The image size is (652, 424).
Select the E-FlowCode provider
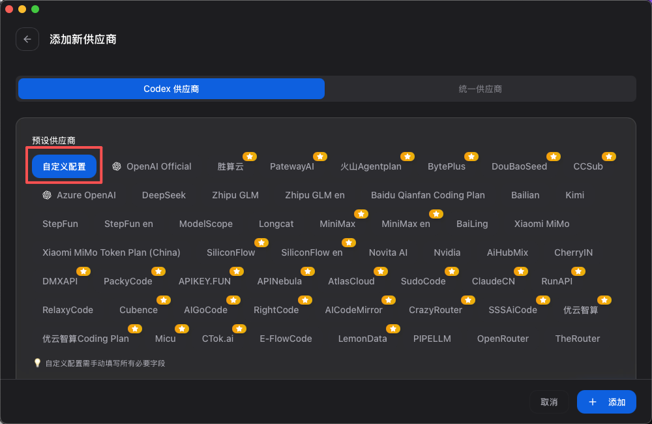(286, 339)
